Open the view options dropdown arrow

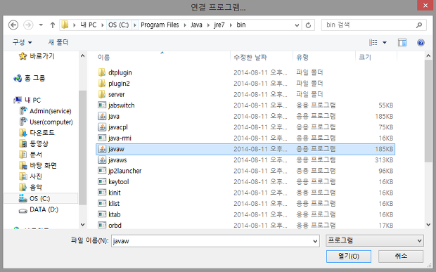pyautogui.click(x=385, y=42)
